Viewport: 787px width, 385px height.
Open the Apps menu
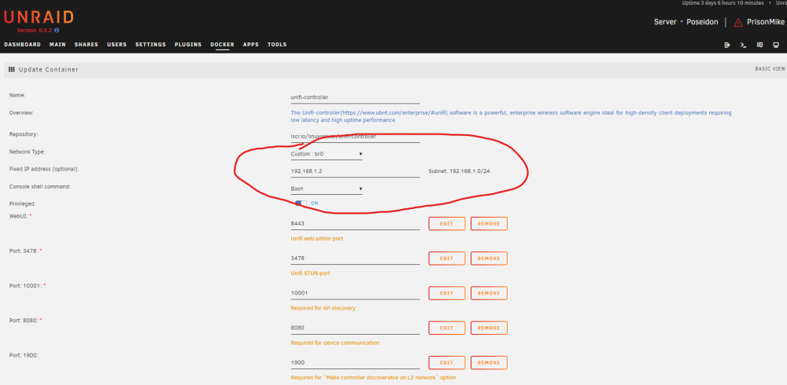coord(251,45)
